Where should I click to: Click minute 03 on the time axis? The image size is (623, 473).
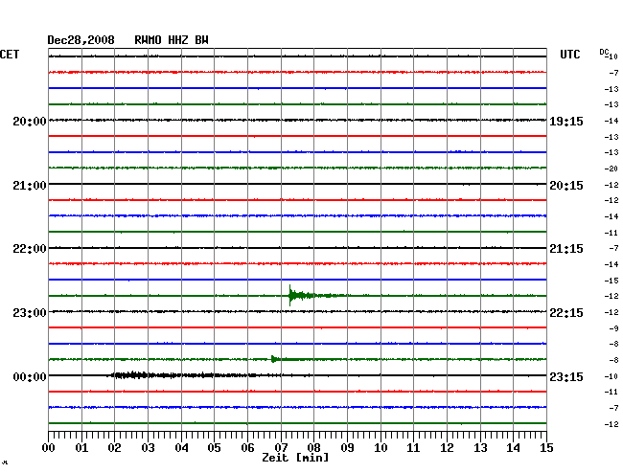(x=148, y=447)
